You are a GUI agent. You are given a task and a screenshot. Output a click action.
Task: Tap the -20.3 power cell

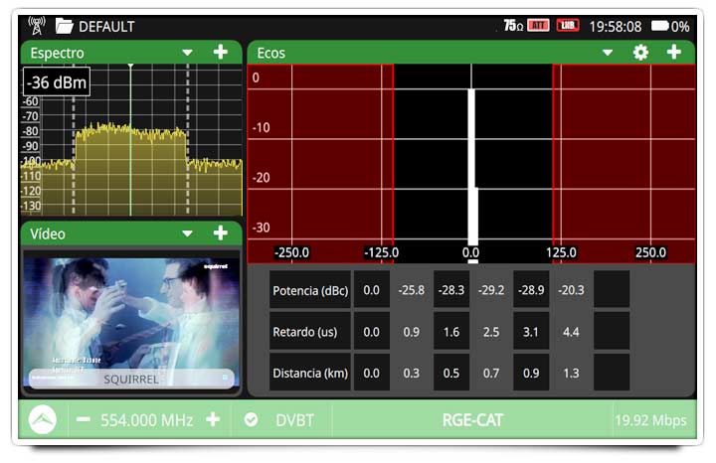(571, 290)
